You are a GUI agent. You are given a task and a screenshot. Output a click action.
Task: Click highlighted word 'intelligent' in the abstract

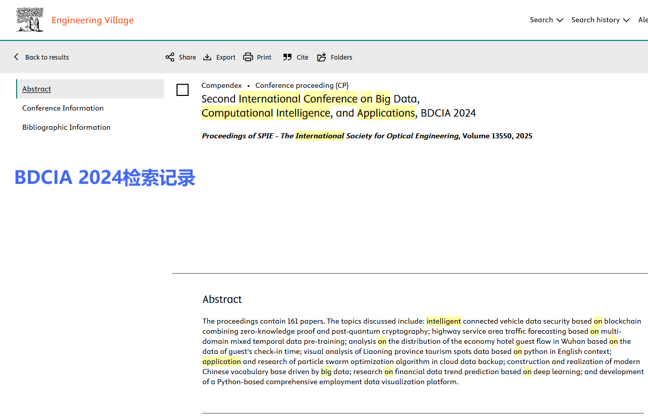pos(444,321)
